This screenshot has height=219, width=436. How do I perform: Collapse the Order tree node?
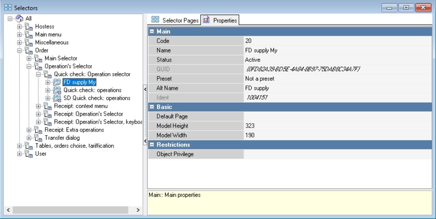[x=20, y=50]
